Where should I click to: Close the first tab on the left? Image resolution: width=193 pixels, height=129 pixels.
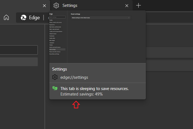click(44, 5)
